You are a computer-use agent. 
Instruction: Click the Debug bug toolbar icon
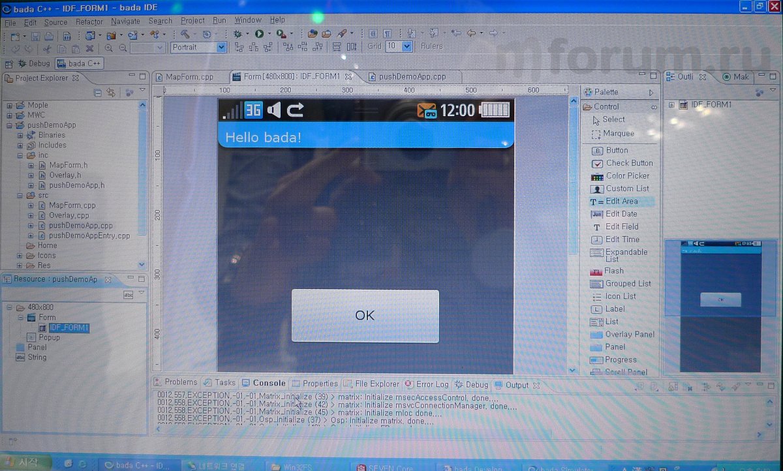click(238, 33)
